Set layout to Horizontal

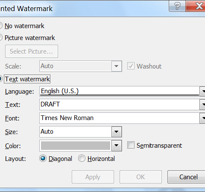coord(82,158)
